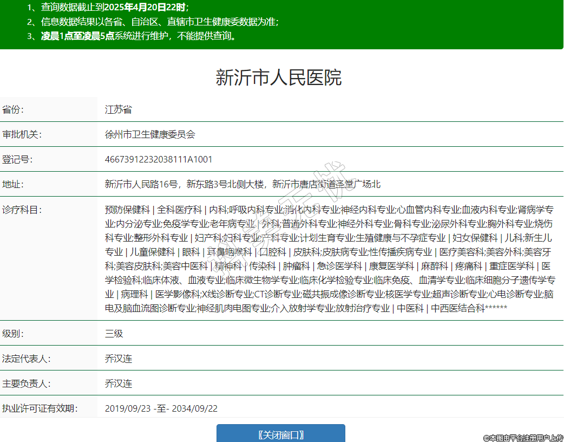Click the 省份 row label
This screenshot has height=442, width=564.
14,109
